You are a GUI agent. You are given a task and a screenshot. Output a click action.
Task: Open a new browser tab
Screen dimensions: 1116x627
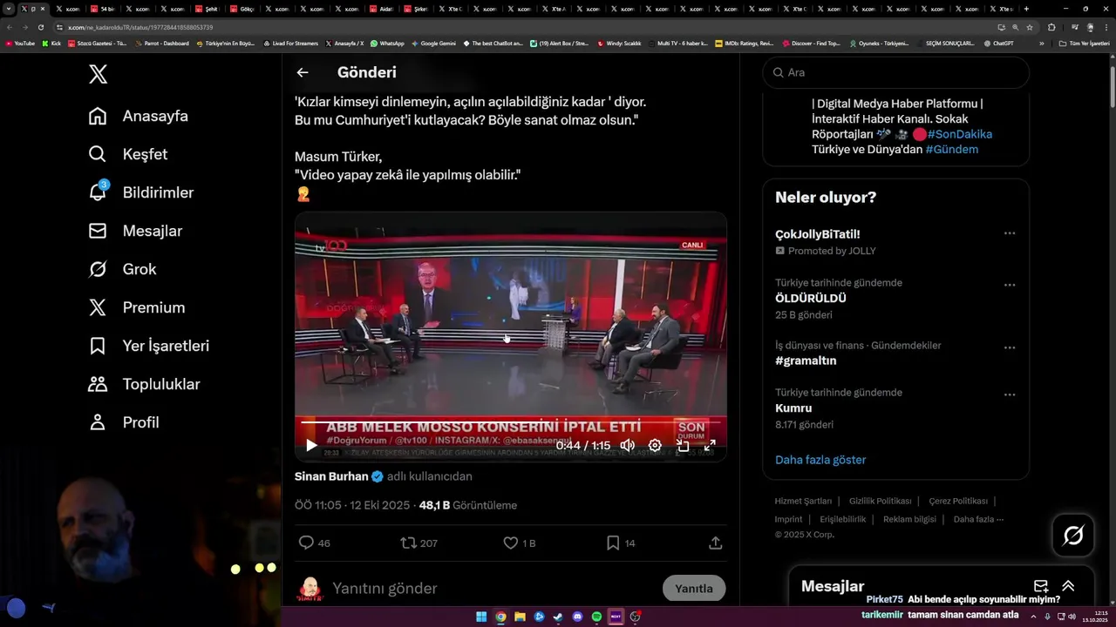click(1026, 9)
